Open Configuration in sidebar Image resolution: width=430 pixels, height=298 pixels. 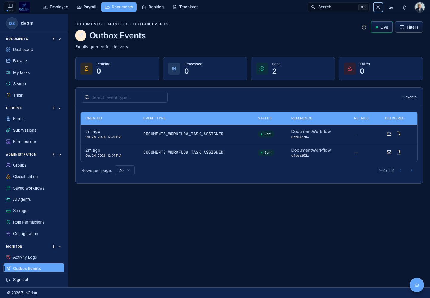pyautogui.click(x=34, y=234)
